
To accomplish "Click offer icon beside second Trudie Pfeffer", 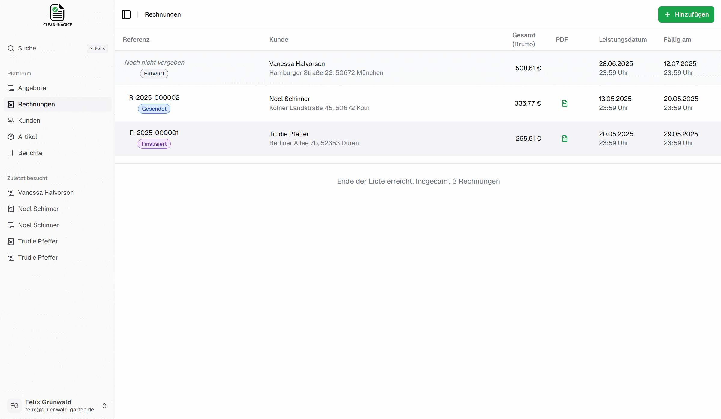I will click(x=11, y=258).
